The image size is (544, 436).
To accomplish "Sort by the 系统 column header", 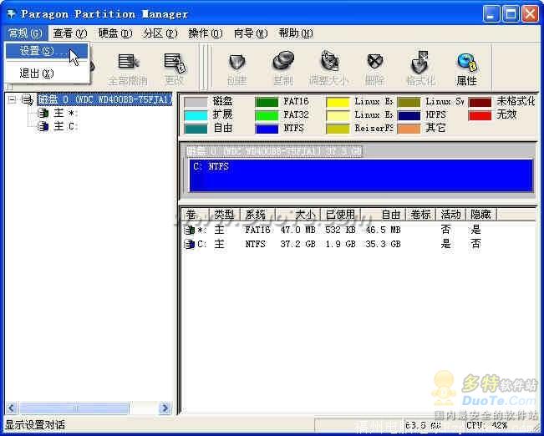I will click(x=257, y=215).
